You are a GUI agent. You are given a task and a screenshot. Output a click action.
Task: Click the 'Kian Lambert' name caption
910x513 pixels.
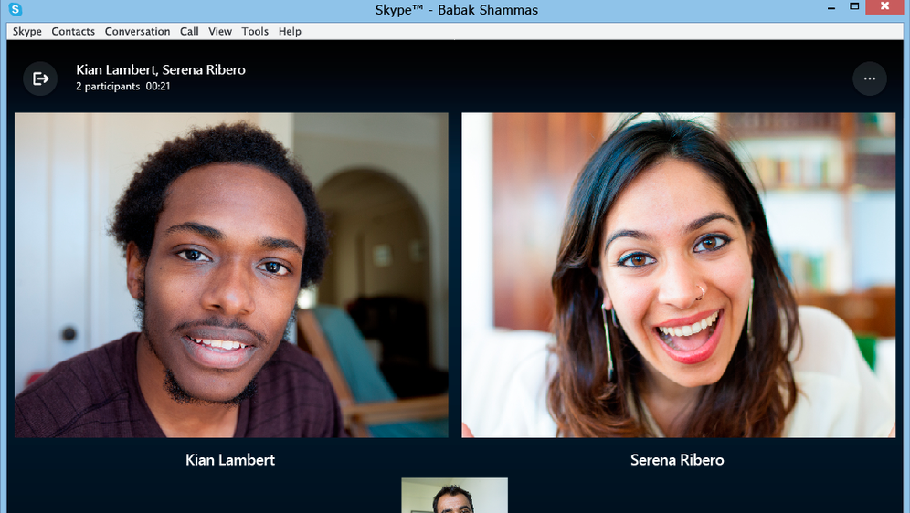pyautogui.click(x=230, y=460)
